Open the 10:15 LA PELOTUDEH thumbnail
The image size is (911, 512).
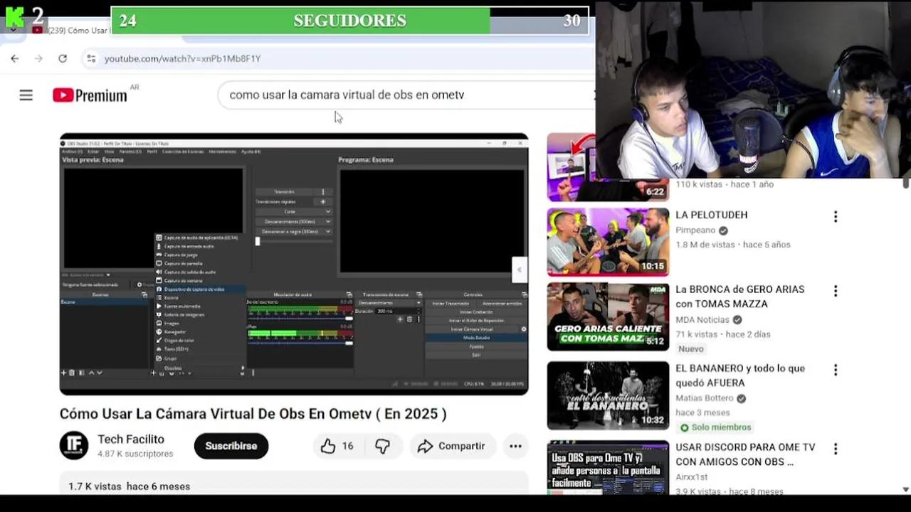pyautogui.click(x=608, y=242)
